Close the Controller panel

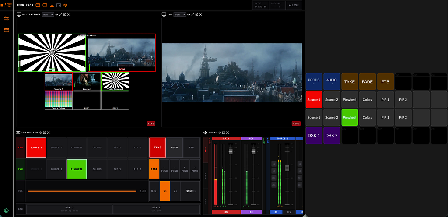[x=49, y=133]
